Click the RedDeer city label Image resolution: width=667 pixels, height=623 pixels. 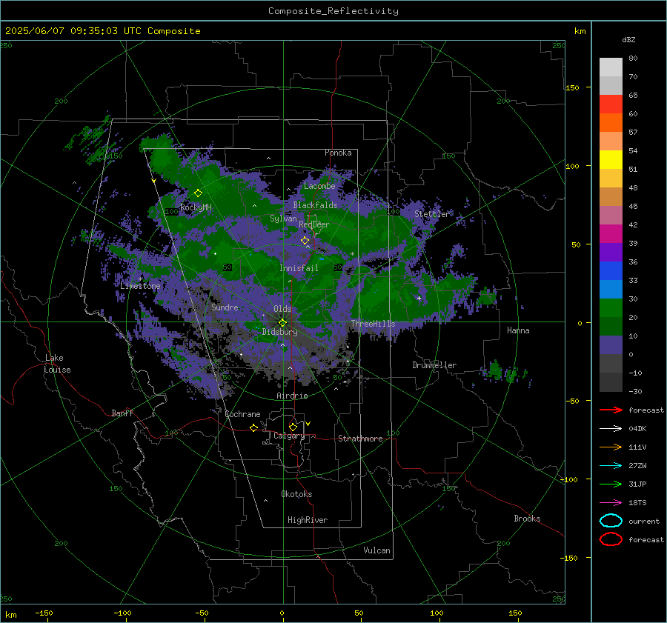(x=314, y=224)
